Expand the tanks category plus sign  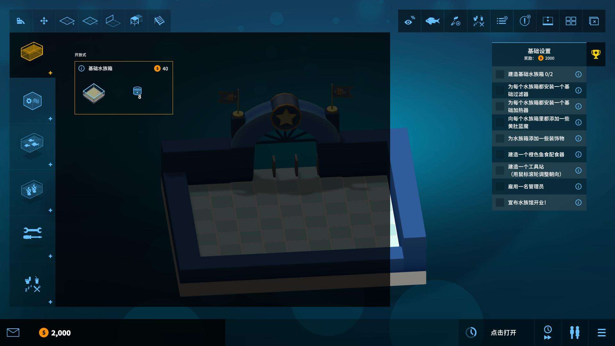pos(50,73)
